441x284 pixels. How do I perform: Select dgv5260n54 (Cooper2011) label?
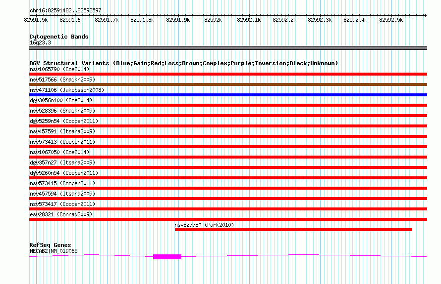tap(64, 173)
